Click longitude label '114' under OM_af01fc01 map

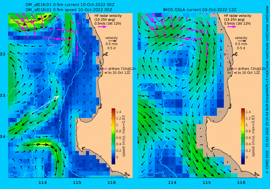point(43,182)
